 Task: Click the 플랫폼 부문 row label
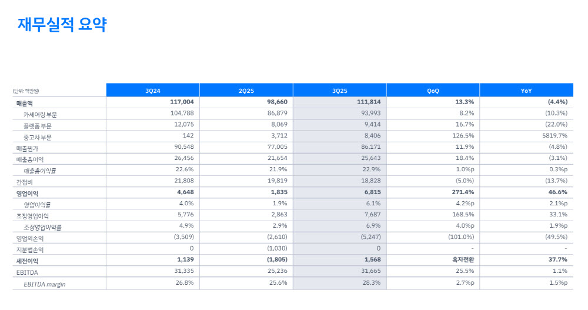[x=40, y=125]
